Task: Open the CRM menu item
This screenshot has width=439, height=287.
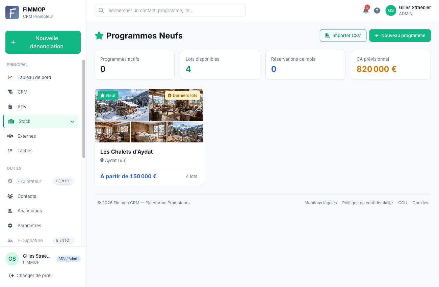Action: click(x=41, y=92)
